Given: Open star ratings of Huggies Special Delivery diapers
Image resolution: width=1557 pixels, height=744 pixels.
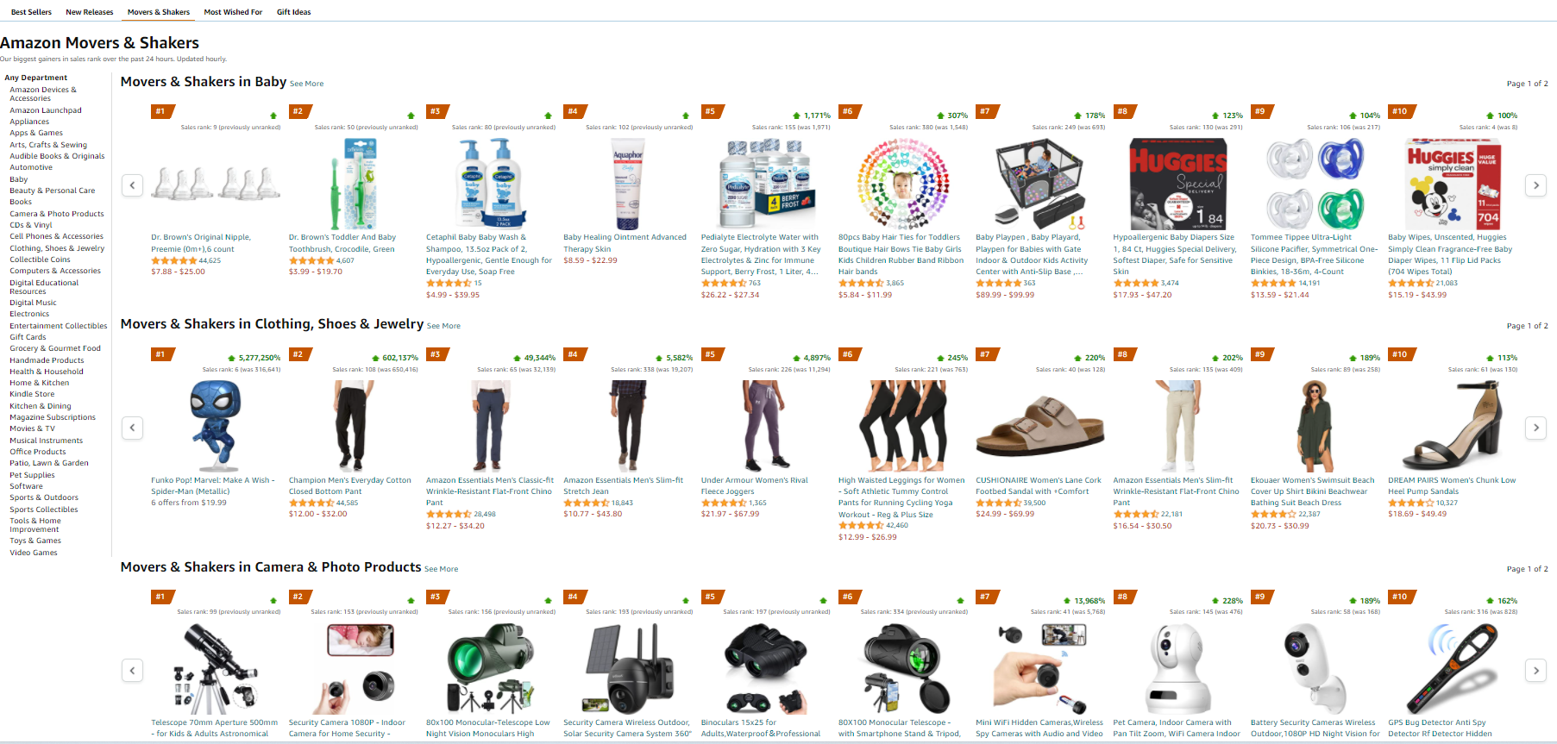Looking at the screenshot, I should coord(1136,283).
